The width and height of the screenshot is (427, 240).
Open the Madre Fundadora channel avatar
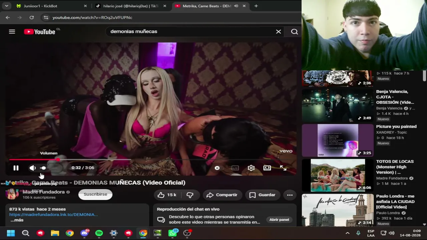point(12,194)
